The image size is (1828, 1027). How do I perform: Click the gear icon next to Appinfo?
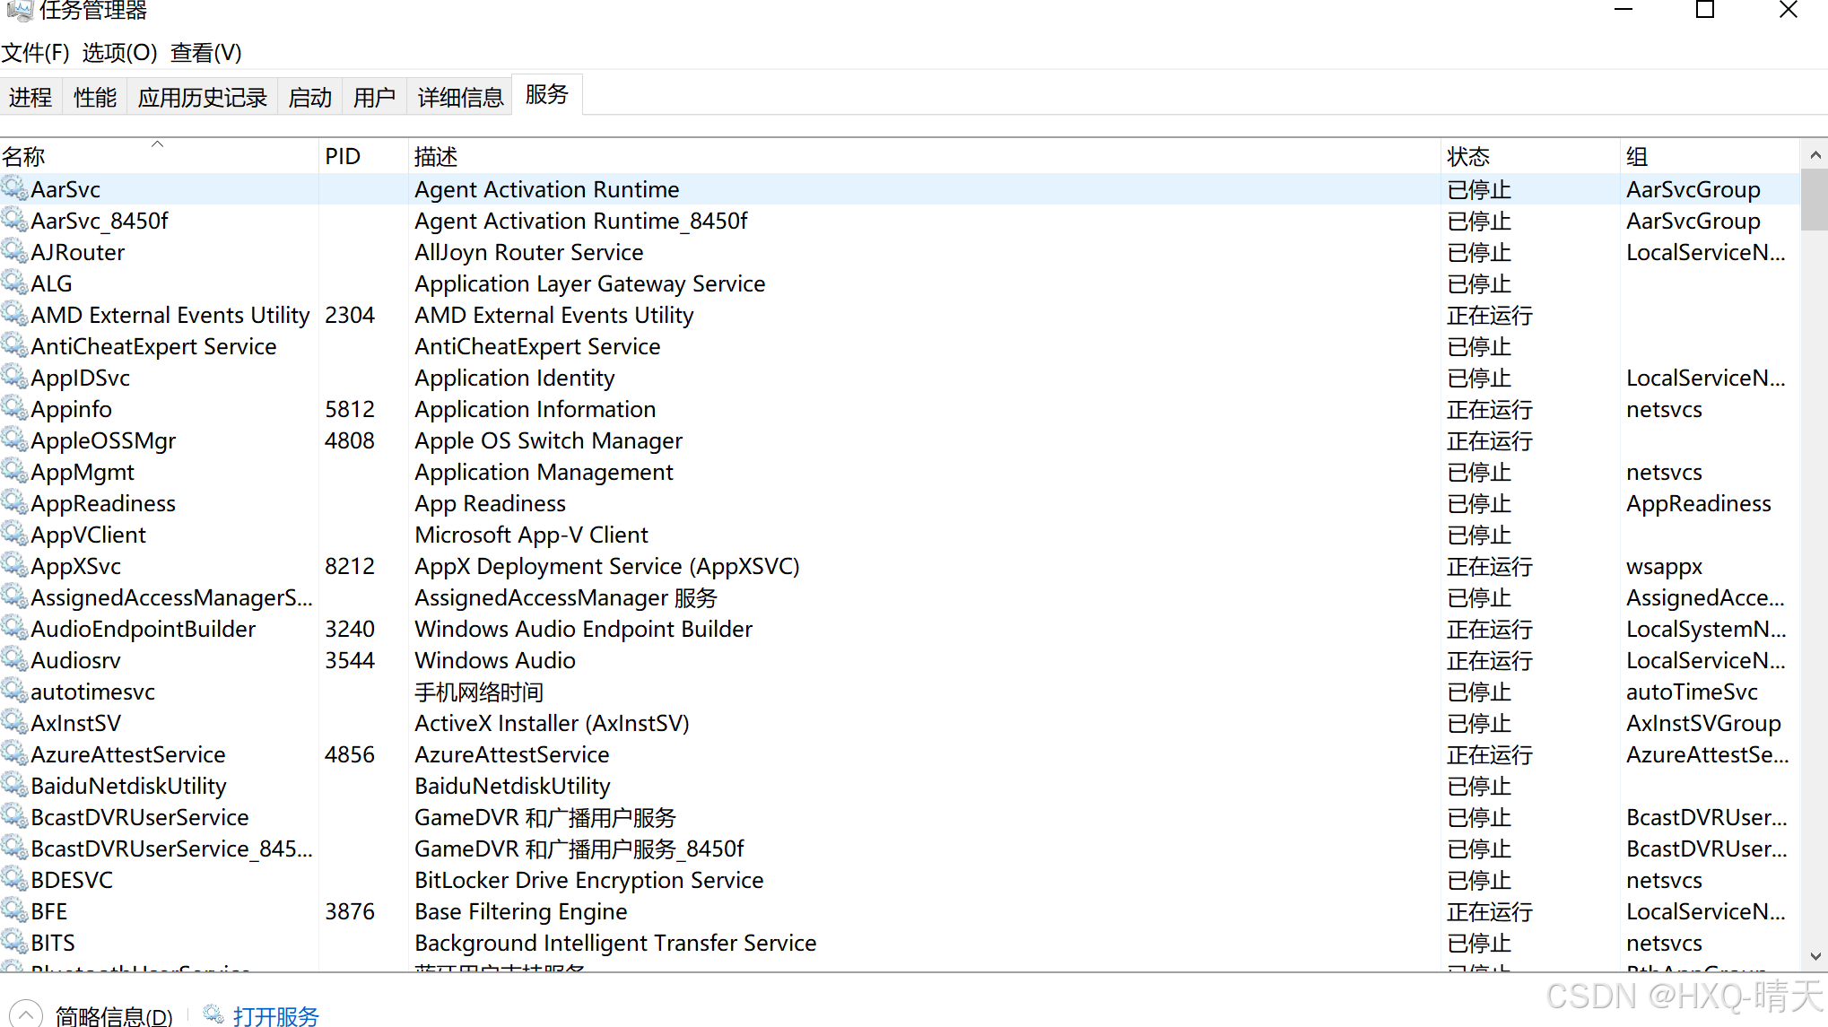(x=14, y=408)
